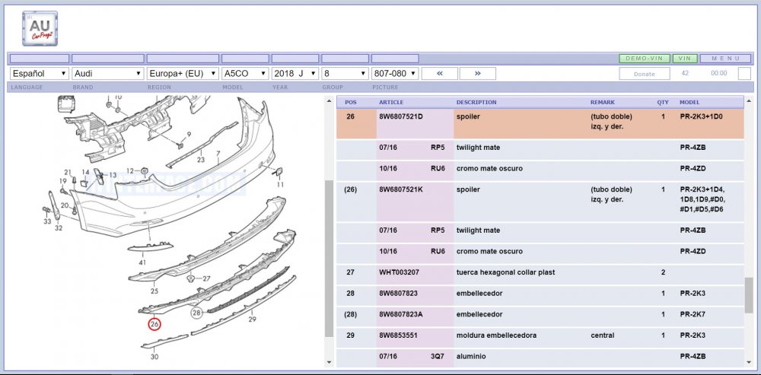761x375 pixels.
Task: Go to previous picture with « button
Action: click(x=440, y=73)
